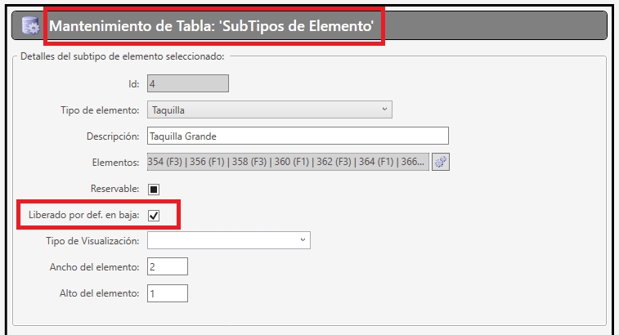Click the Mantenimiento de Tabla title text
The height and width of the screenshot is (335, 619).
[x=211, y=26]
